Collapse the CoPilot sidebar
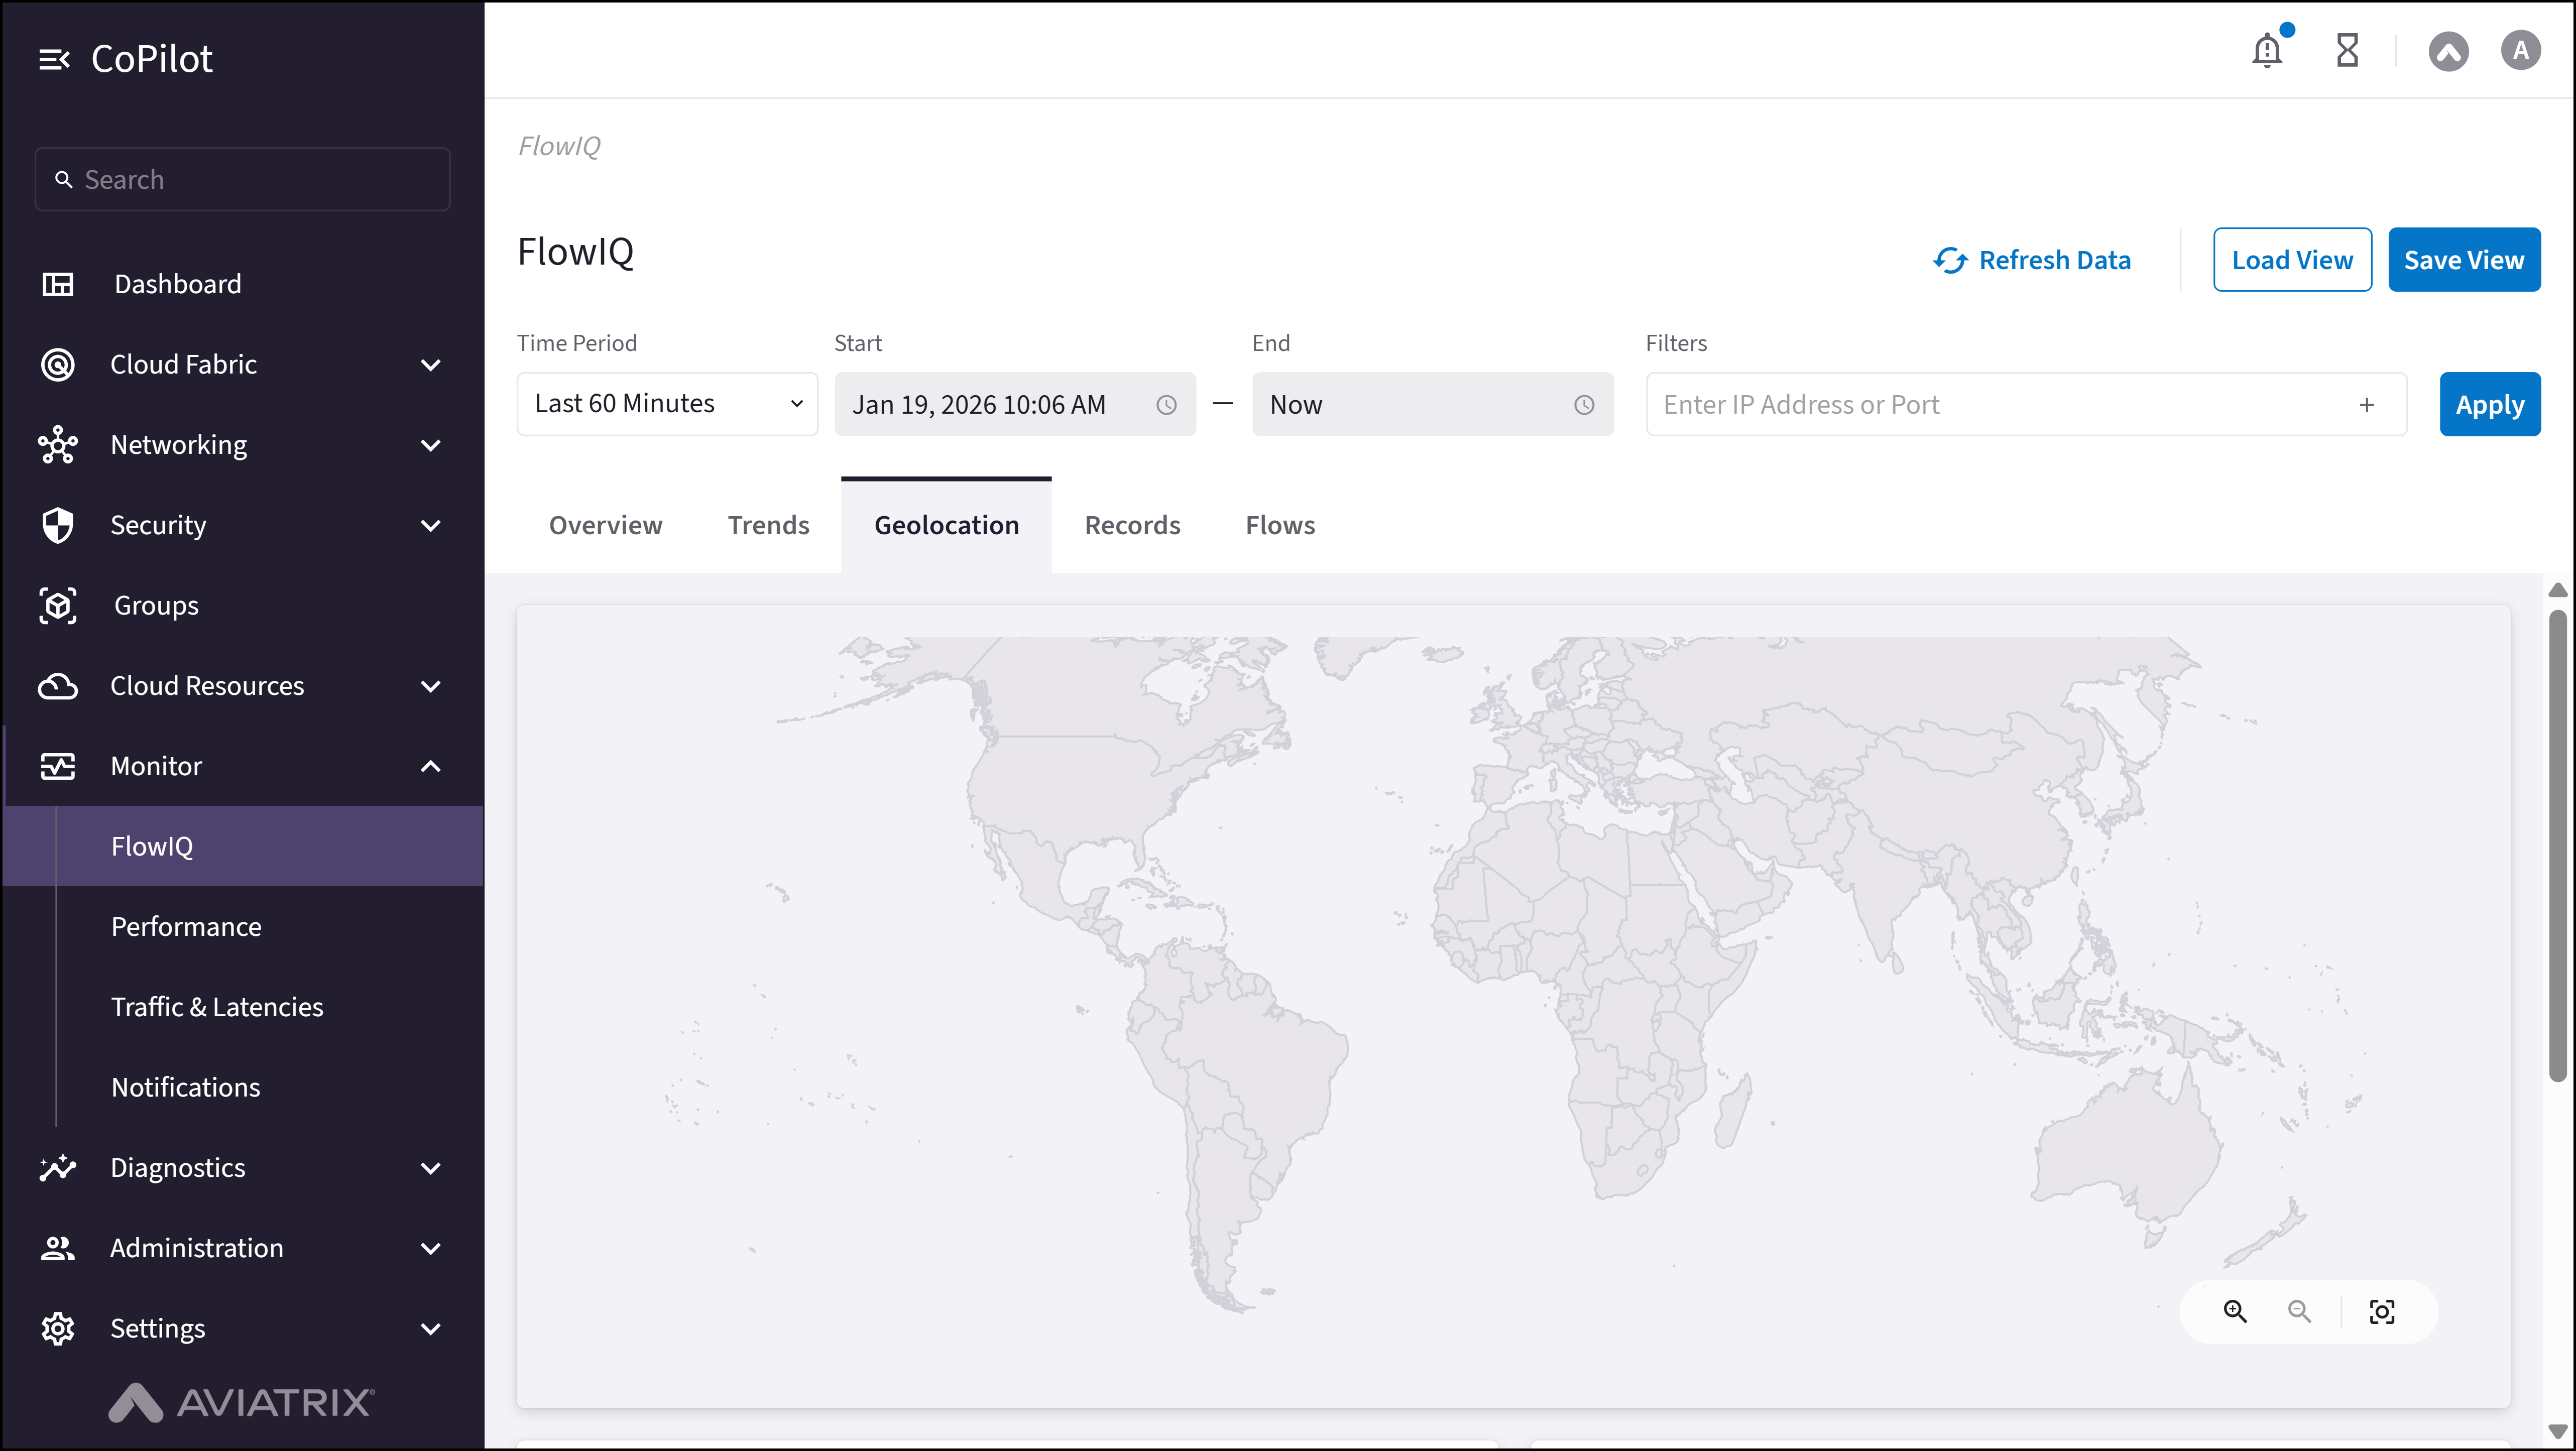The width and height of the screenshot is (2576, 1451). click(x=55, y=58)
